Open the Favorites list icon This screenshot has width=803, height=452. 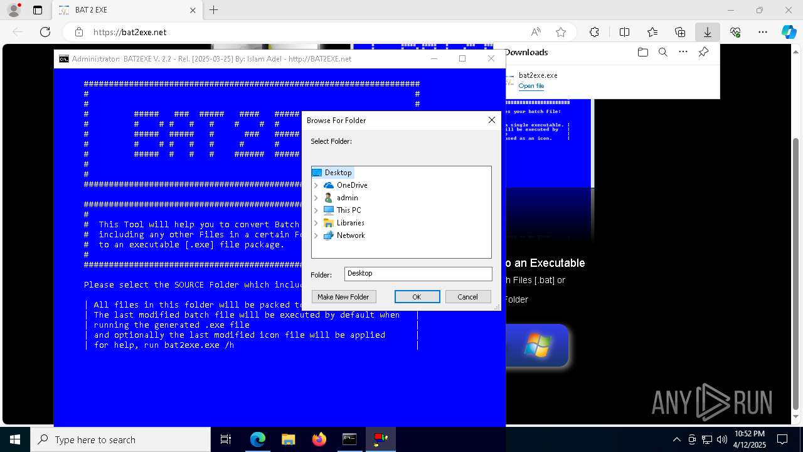(x=652, y=32)
